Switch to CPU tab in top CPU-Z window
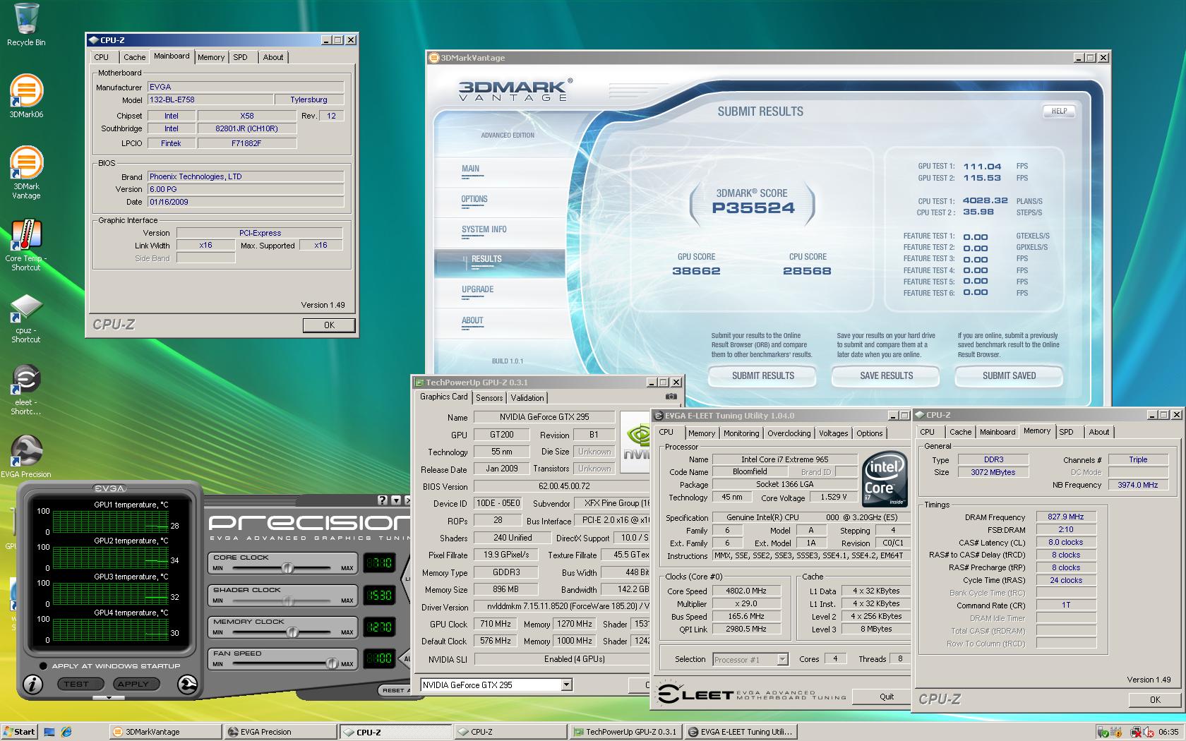This screenshot has width=1186, height=741. tap(102, 57)
